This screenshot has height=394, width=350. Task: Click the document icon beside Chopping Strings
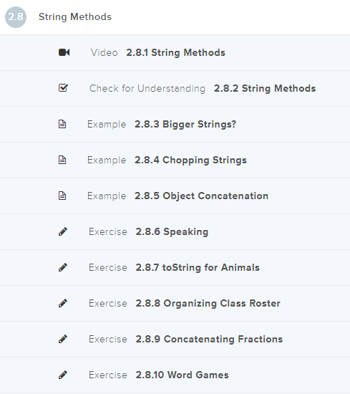pos(62,160)
